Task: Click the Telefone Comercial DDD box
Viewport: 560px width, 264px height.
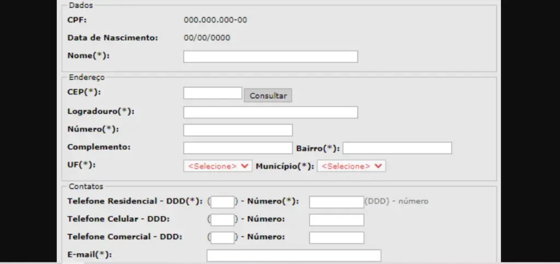Action: pos(223,238)
